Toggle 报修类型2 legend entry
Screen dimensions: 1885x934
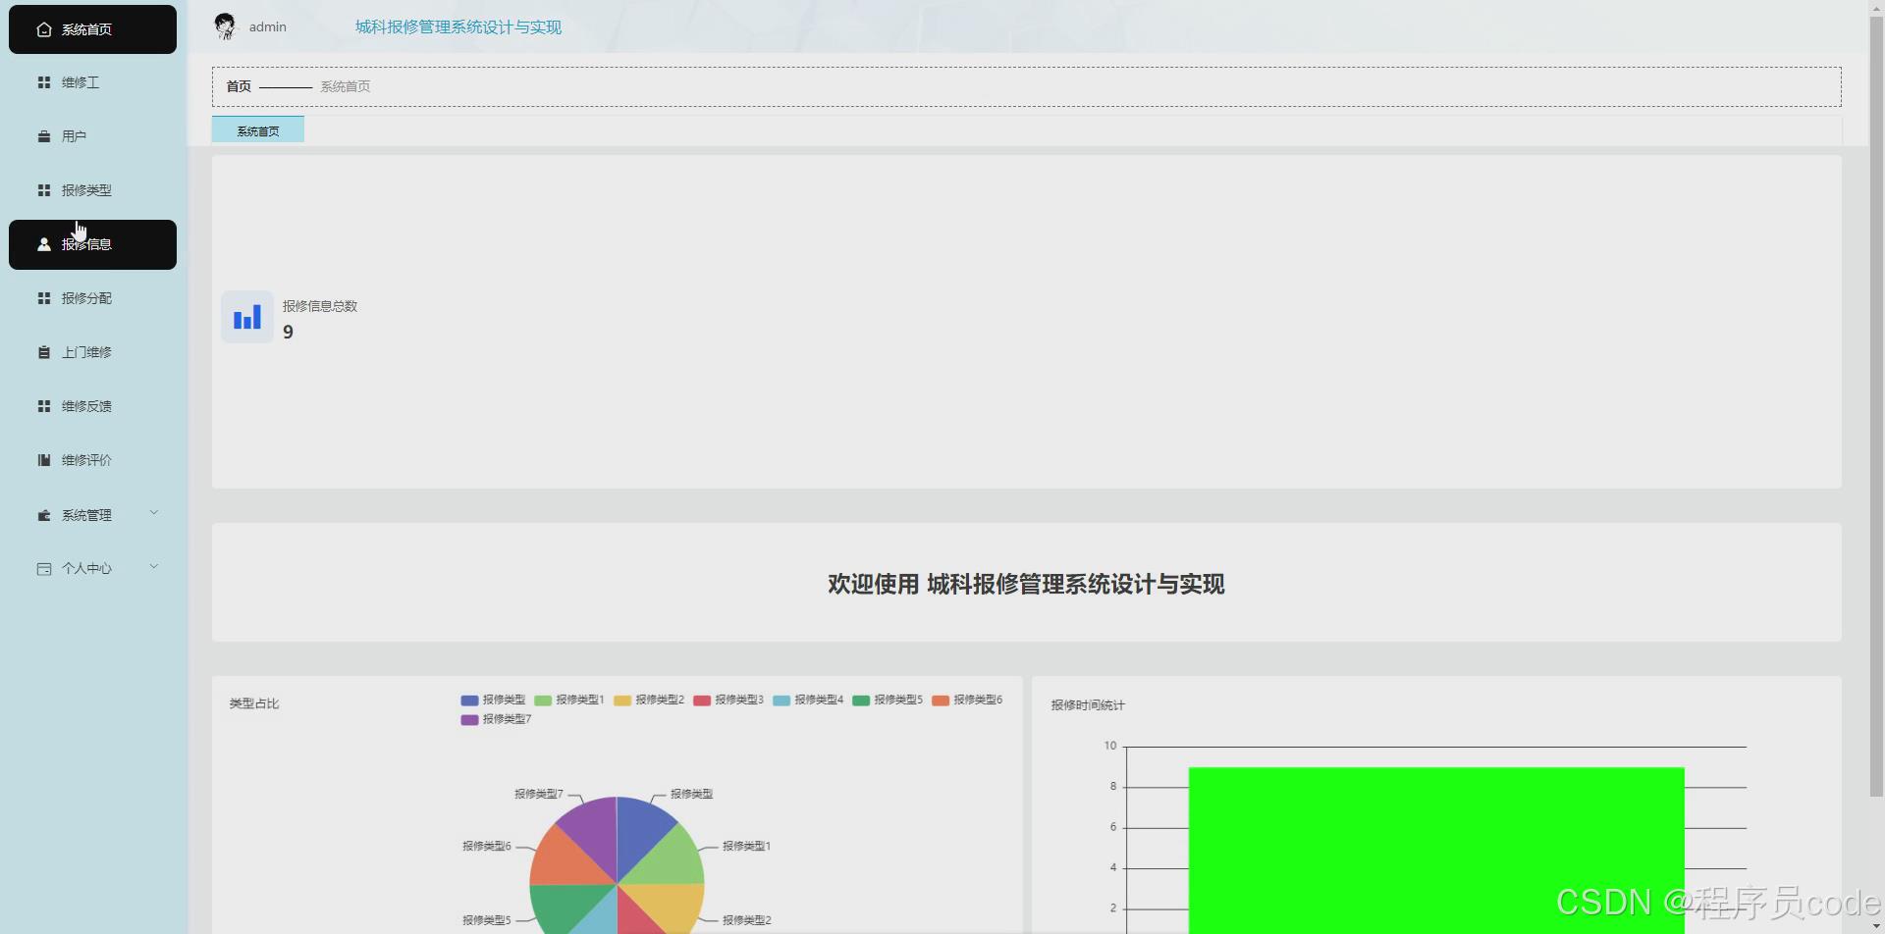pos(649,700)
